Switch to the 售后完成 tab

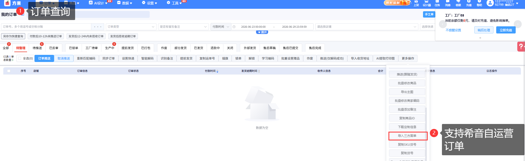pyautogui.click(x=315, y=48)
